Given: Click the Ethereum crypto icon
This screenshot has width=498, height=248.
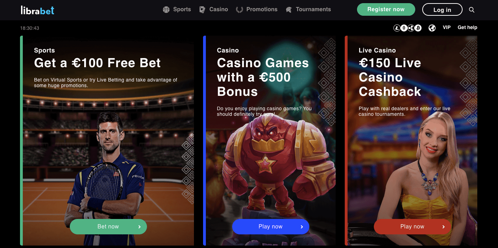Looking at the screenshot, I should [404, 28].
